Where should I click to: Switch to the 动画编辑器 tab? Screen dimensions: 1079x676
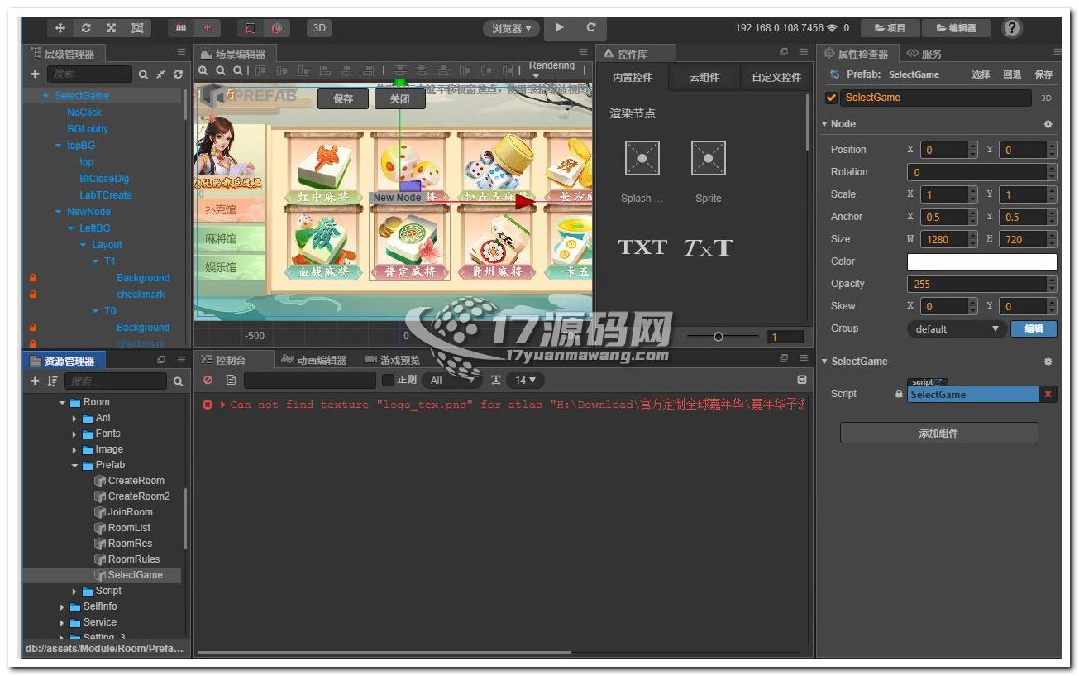click(x=313, y=360)
